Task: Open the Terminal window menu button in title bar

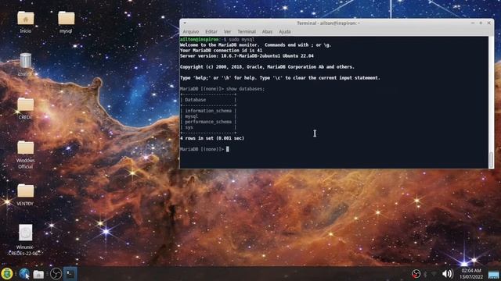Action: pos(185,23)
